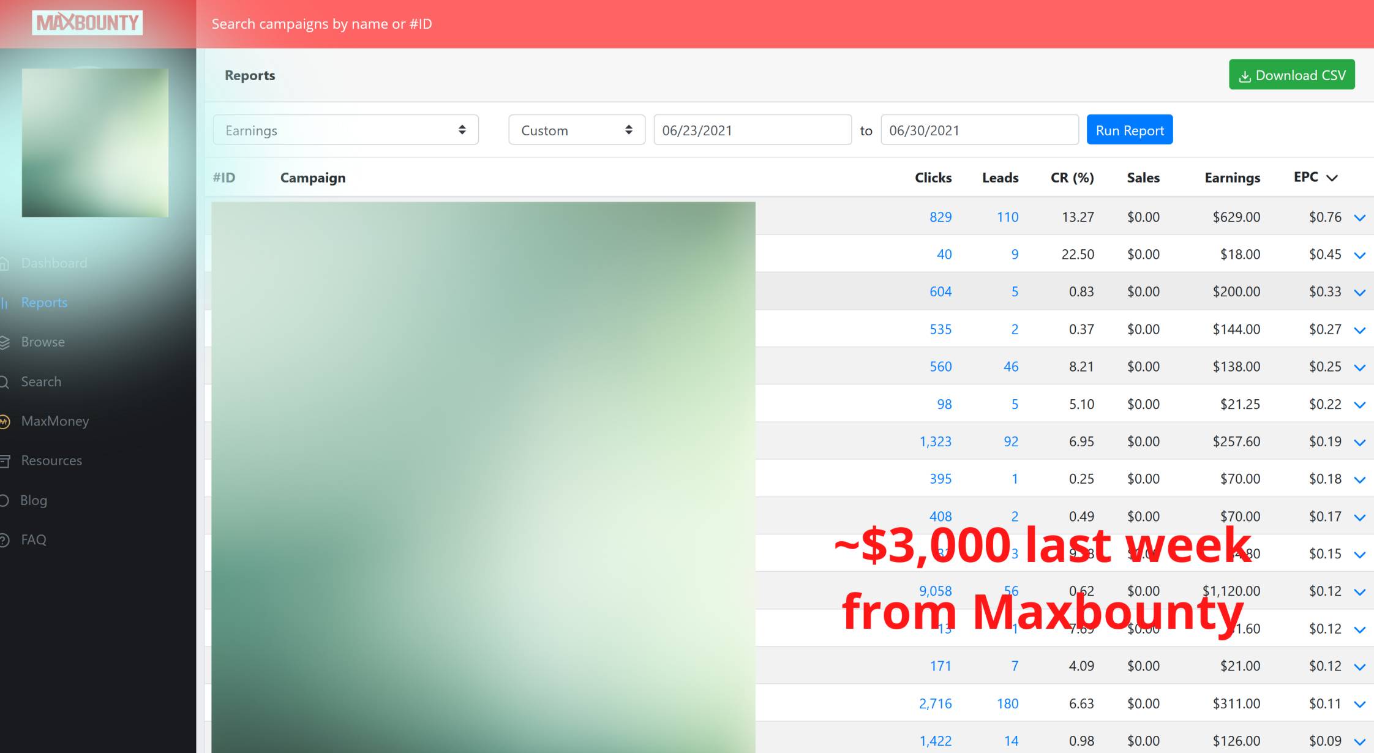
Task: Expand the row with $0.18 EPC
Action: coord(1359,479)
